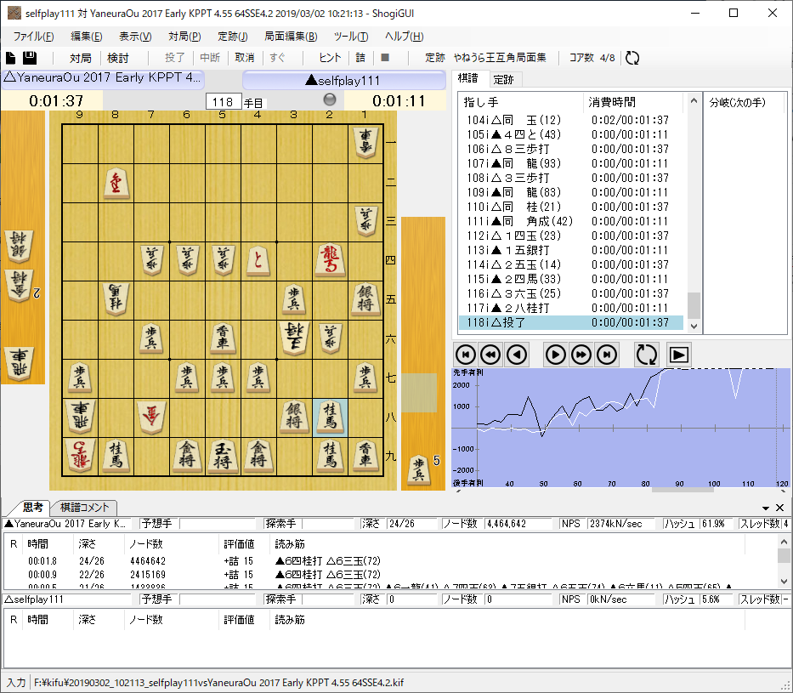This screenshot has height=693, width=793.
Task: Jump to the last move
Action: [607, 355]
